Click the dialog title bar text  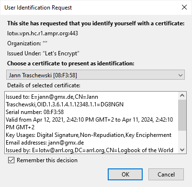tap(38, 8)
